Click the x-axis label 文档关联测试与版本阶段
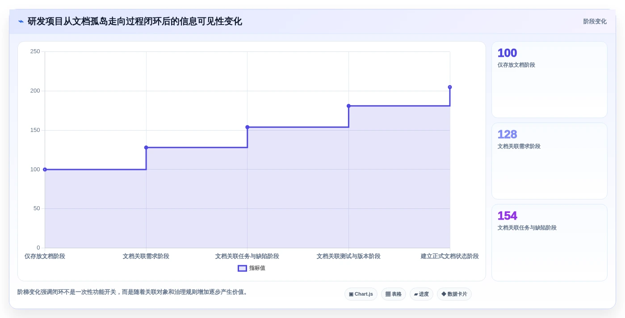 (348, 256)
